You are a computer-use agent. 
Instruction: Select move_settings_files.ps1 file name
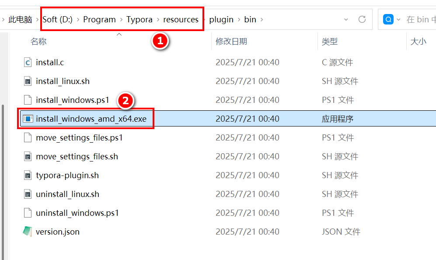(79, 138)
